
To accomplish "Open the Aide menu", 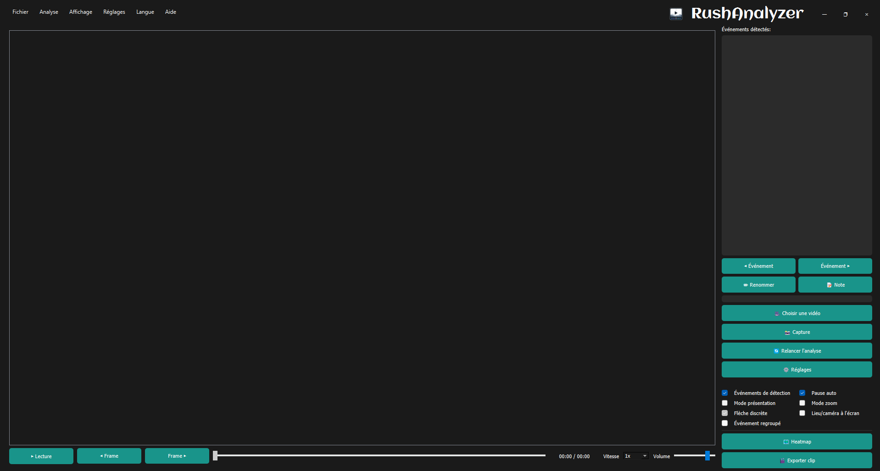I will point(171,12).
